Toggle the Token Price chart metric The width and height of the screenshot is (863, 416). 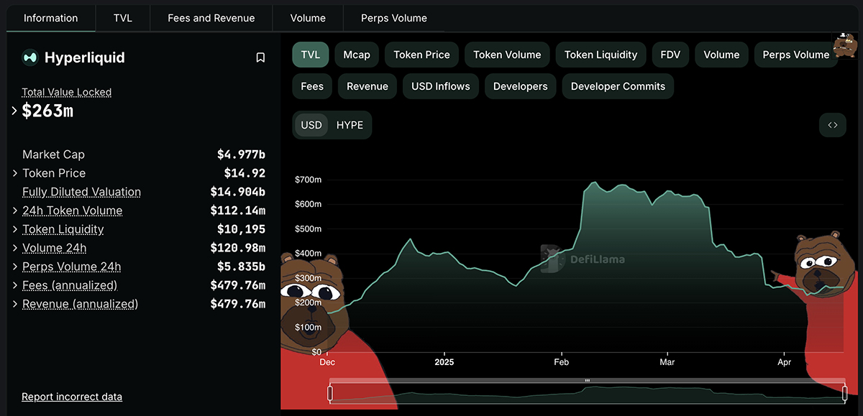421,55
